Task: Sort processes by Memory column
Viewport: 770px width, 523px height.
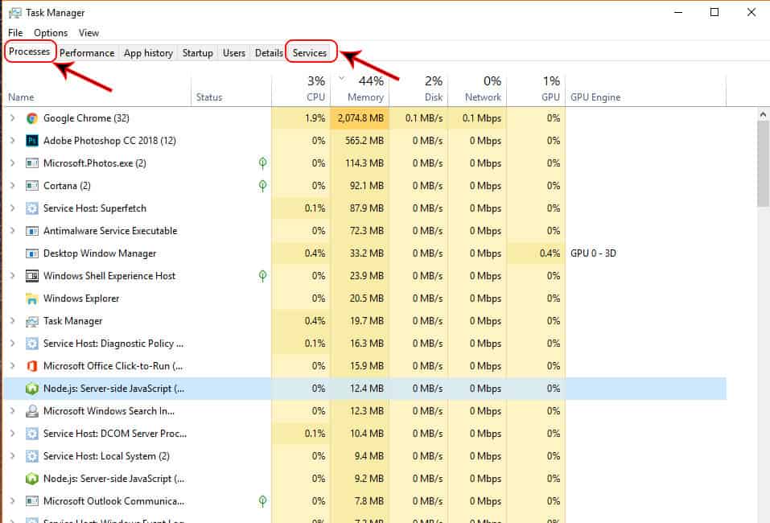Action: (x=360, y=90)
